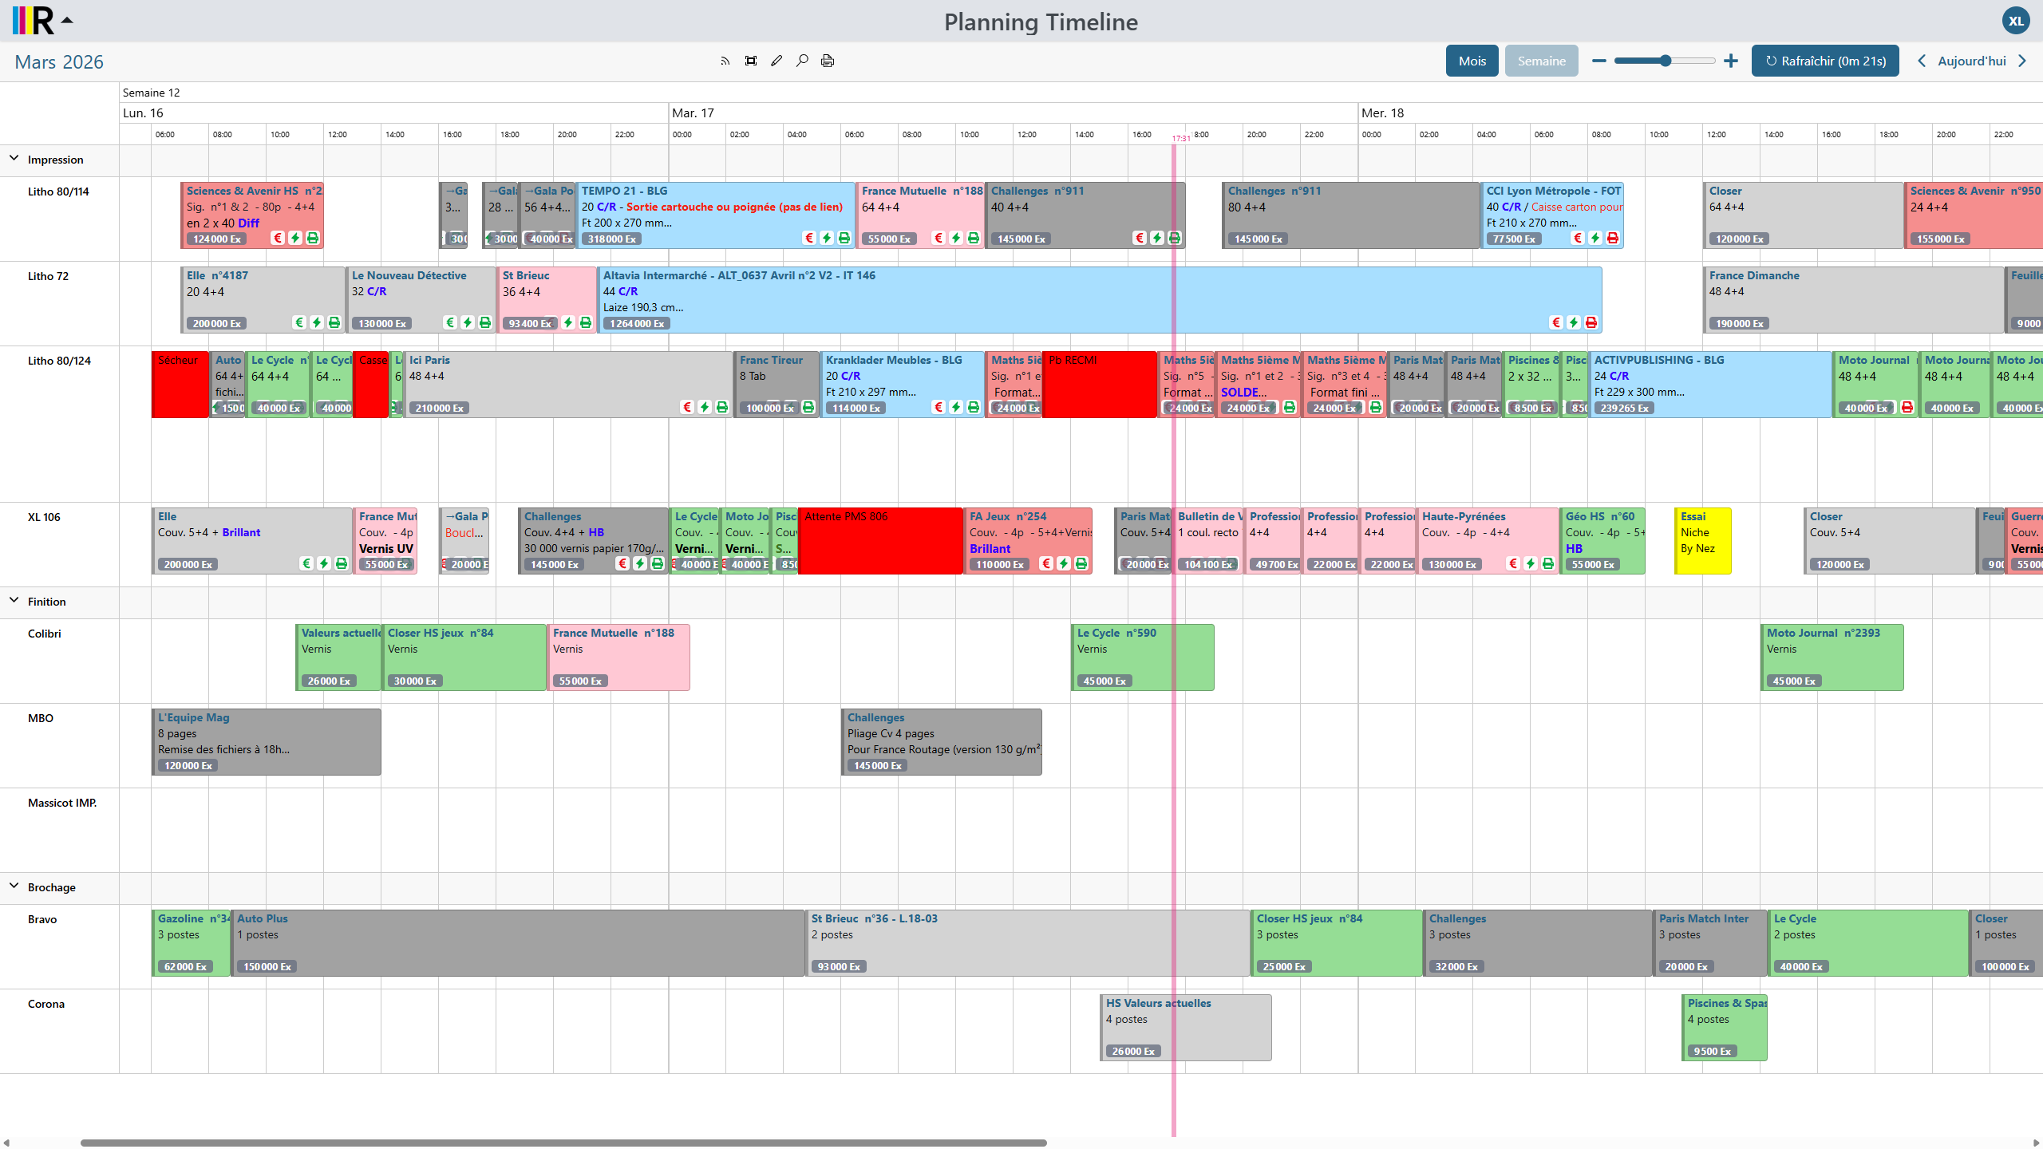Switch view to Mois mode
The height and width of the screenshot is (1149, 2043).
point(1471,61)
